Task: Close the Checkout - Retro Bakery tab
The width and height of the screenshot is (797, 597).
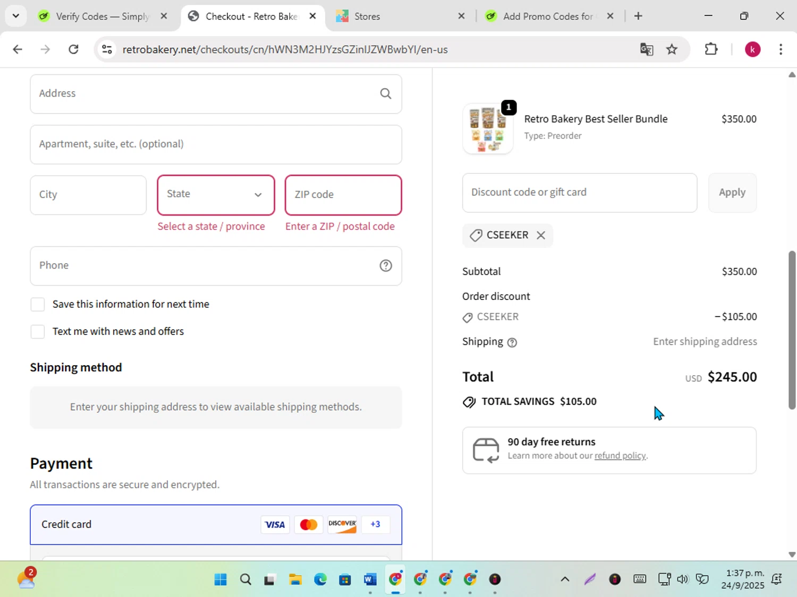Action: pyautogui.click(x=313, y=16)
